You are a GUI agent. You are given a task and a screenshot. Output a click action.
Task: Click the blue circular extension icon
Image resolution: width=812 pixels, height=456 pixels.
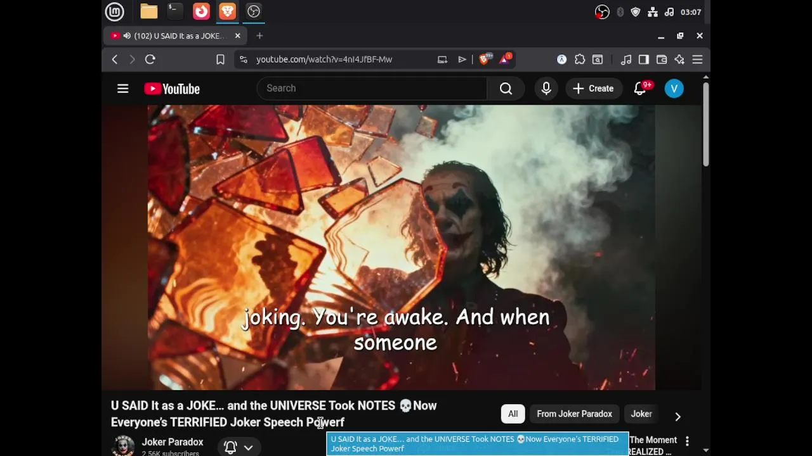(561, 60)
